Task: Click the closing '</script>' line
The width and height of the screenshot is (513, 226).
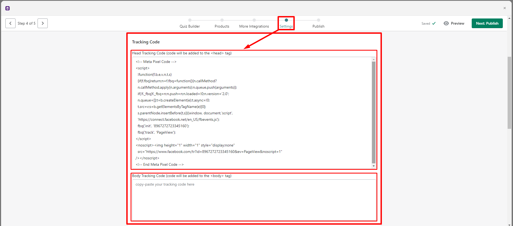Action: 143,139
